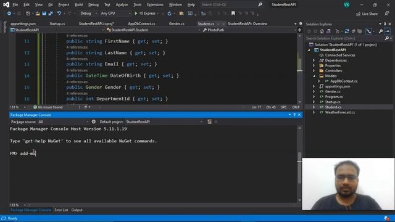Open the Output tab
Image resolution: width=395 pixels, height=222 pixels.
(77, 210)
